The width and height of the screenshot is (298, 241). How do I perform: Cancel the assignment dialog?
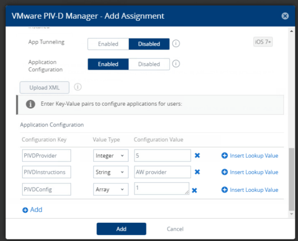[x=175, y=229]
